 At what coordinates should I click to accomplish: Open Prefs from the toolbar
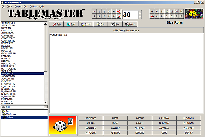pos(130,24)
